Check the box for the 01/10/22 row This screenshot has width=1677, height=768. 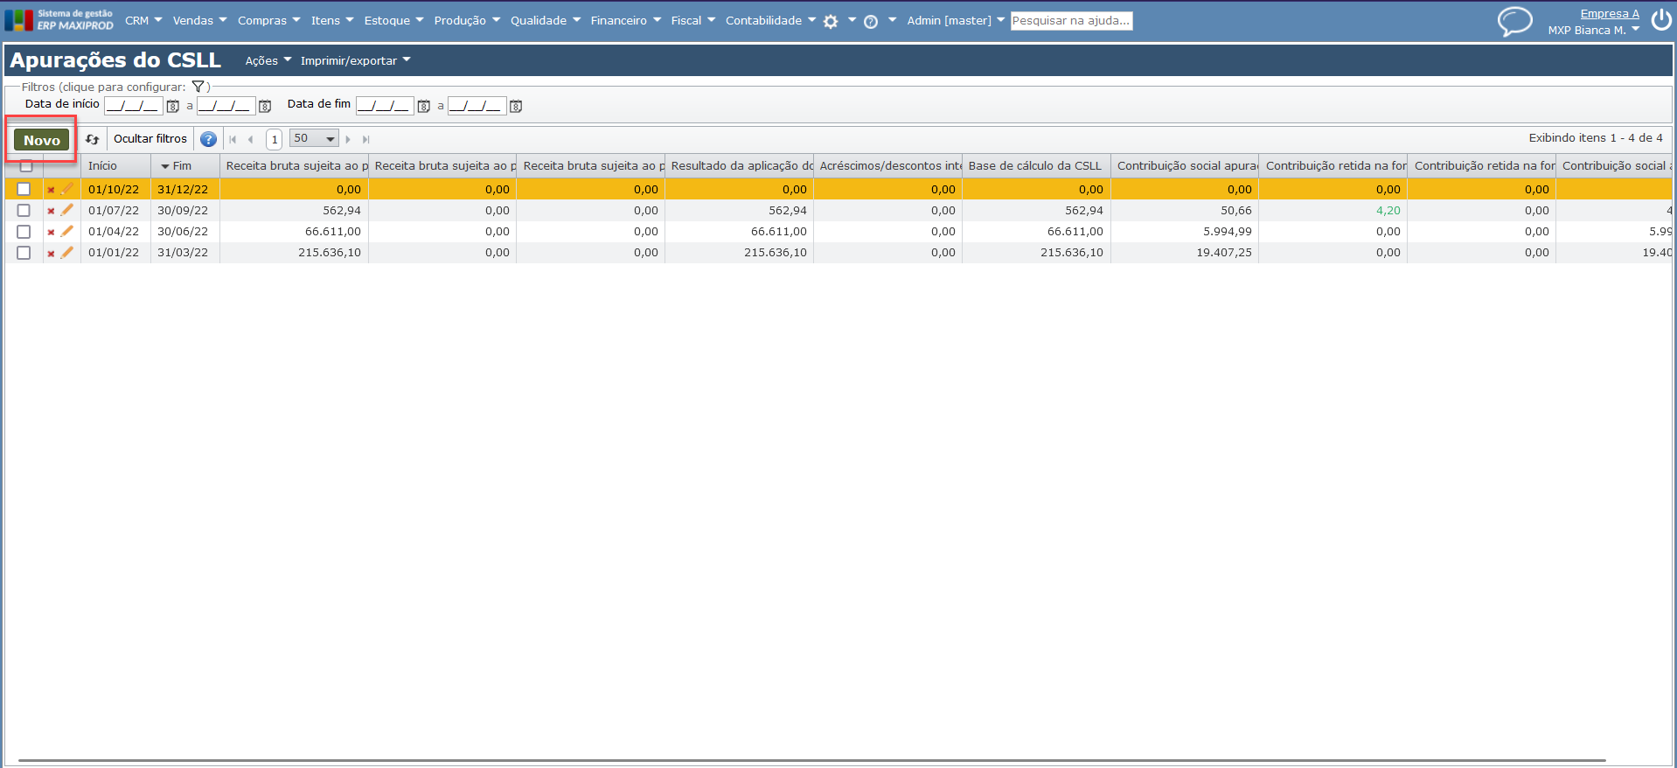pos(24,190)
